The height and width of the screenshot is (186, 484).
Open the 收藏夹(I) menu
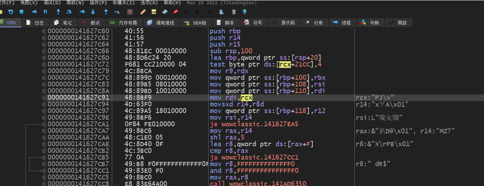click(x=123, y=3)
